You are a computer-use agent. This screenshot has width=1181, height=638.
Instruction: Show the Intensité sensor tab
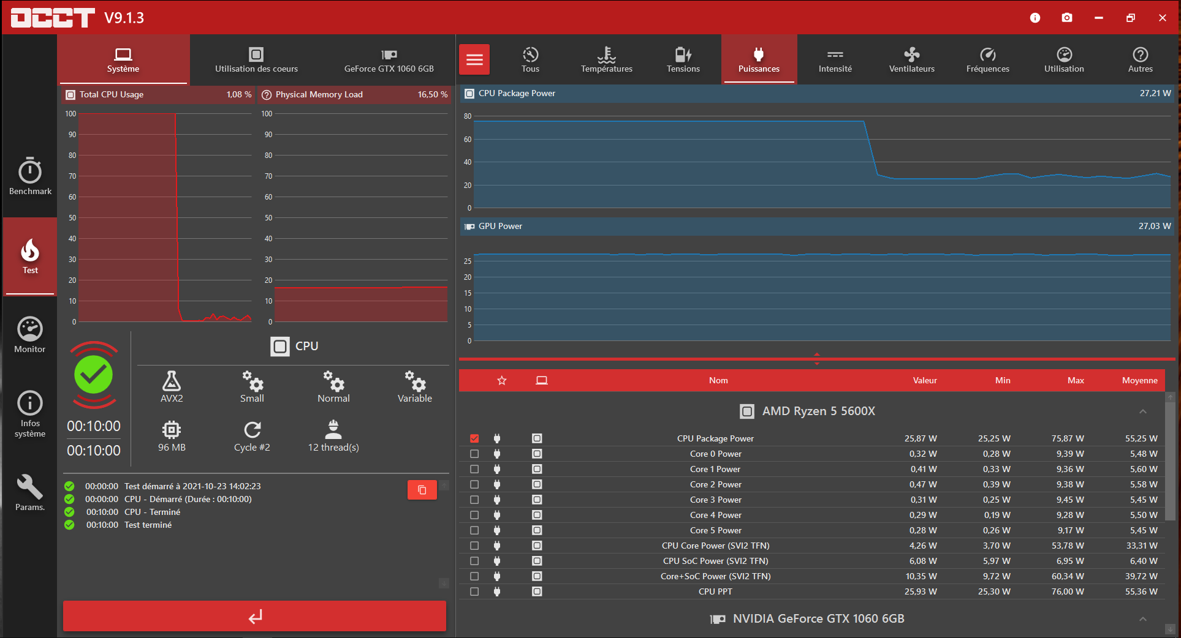(835, 59)
